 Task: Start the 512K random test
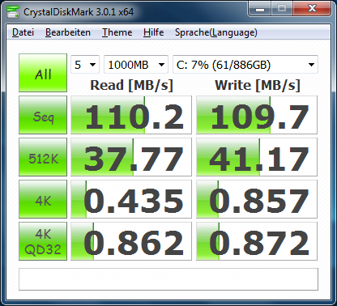[43, 157]
